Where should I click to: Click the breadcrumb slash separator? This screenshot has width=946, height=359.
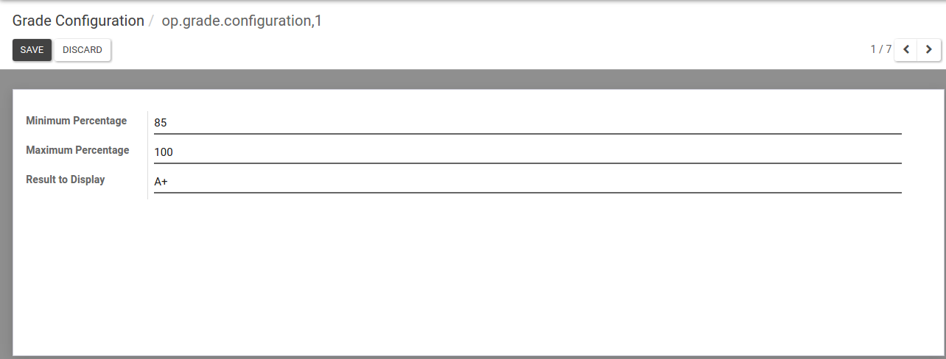pyautogui.click(x=152, y=21)
